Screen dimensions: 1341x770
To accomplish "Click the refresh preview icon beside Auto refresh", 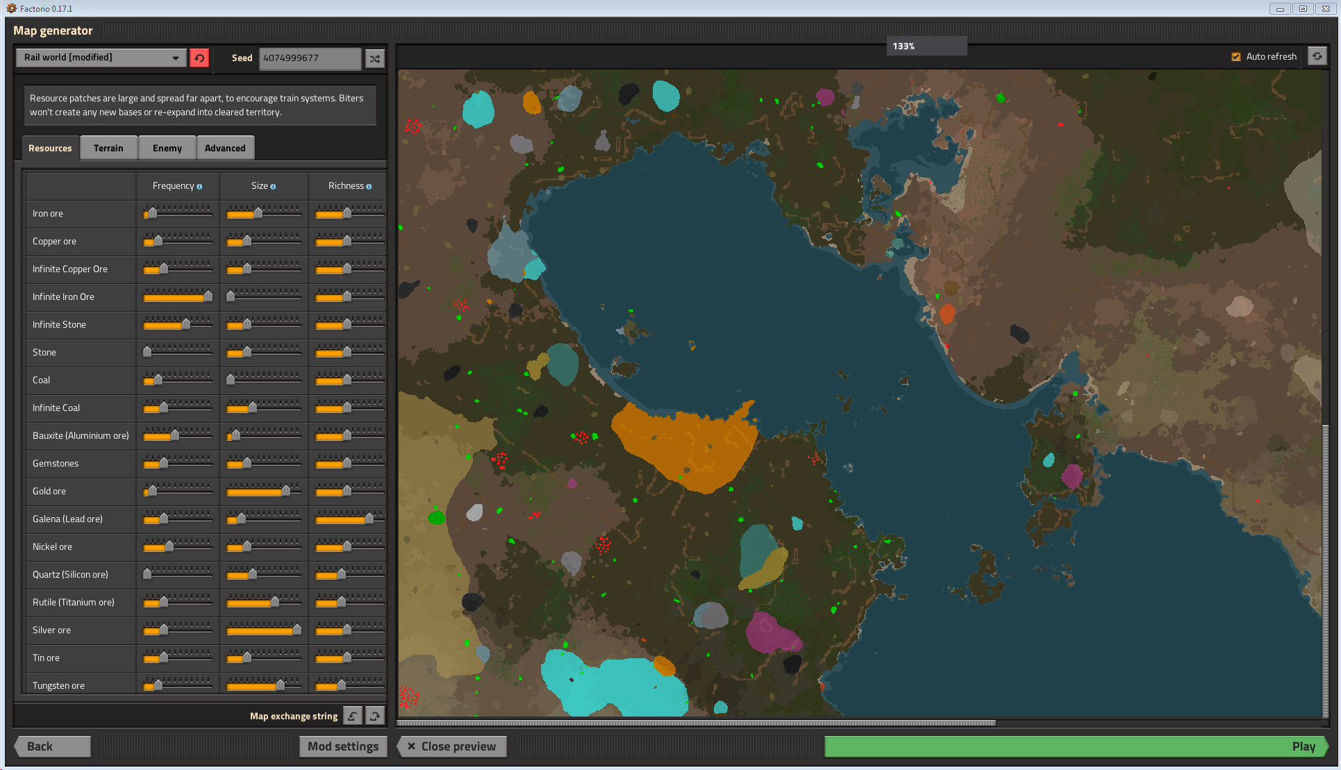I will 1317,56.
